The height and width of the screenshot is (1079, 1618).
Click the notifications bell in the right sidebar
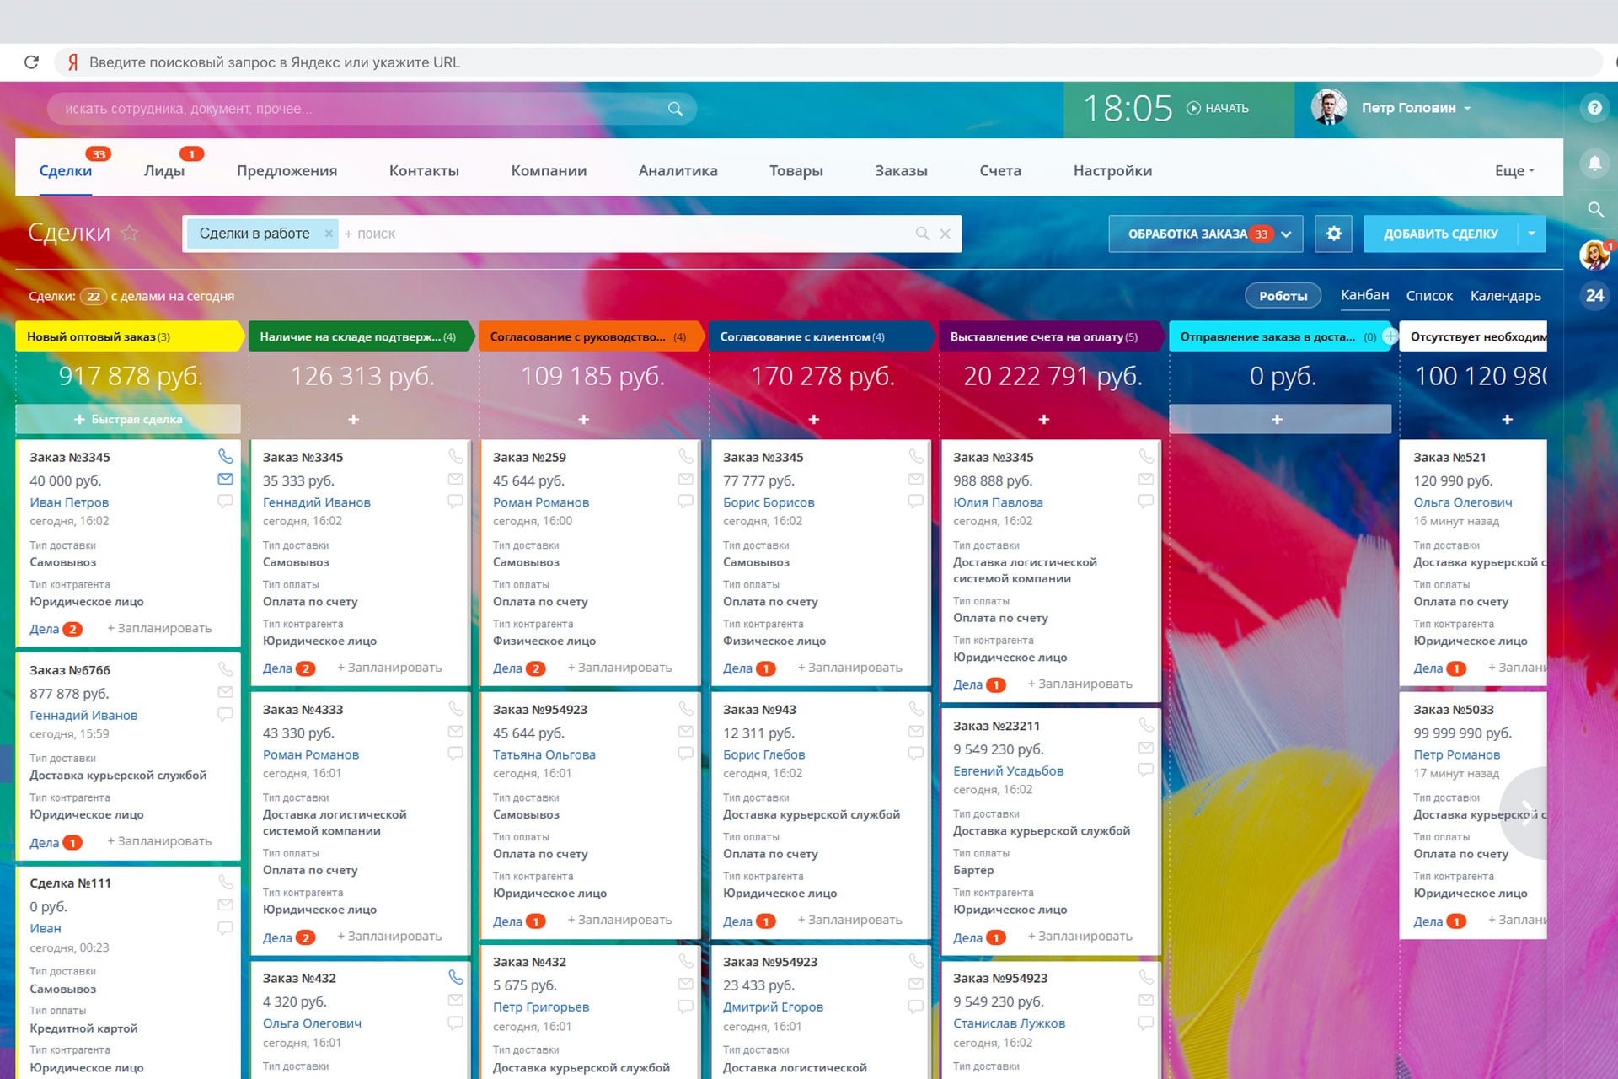click(x=1594, y=164)
